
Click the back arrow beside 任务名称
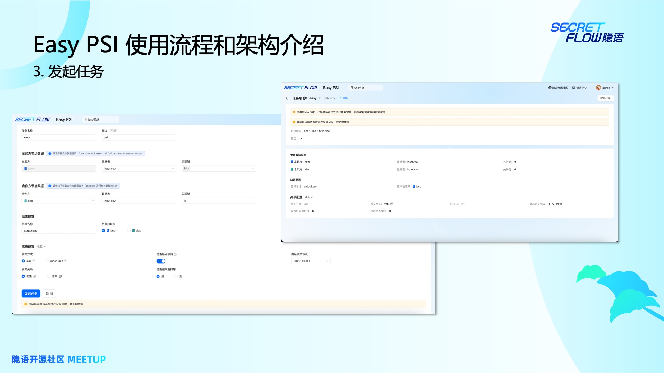287,98
